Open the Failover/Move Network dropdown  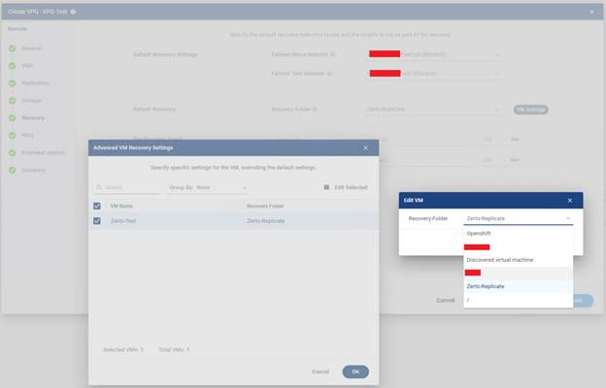pos(434,54)
